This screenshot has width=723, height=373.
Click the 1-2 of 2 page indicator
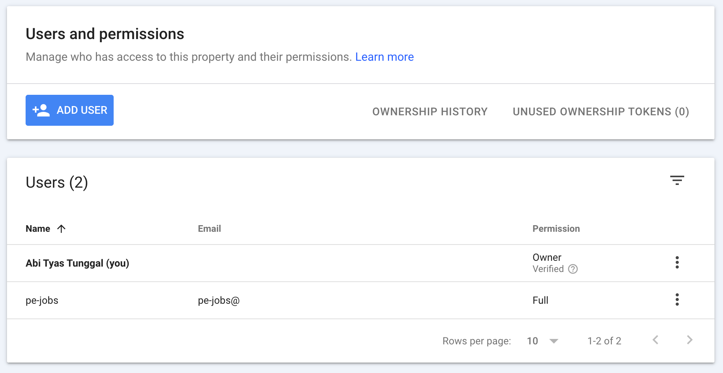[604, 341]
